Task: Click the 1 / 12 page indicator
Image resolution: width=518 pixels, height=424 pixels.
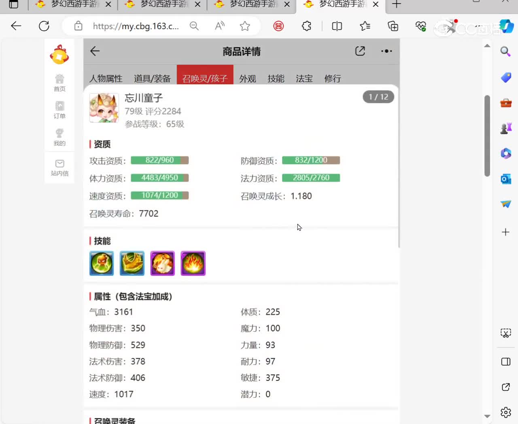Action: click(378, 97)
